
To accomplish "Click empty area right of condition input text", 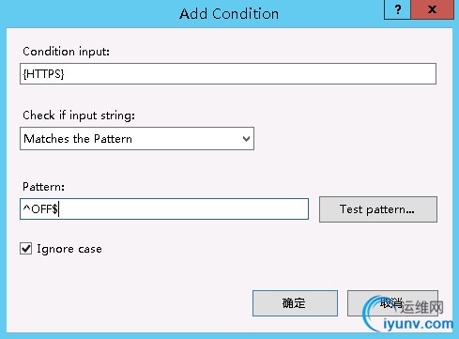I will [x=251, y=74].
